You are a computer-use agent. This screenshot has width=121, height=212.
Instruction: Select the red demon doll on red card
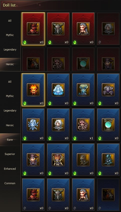(33, 29)
